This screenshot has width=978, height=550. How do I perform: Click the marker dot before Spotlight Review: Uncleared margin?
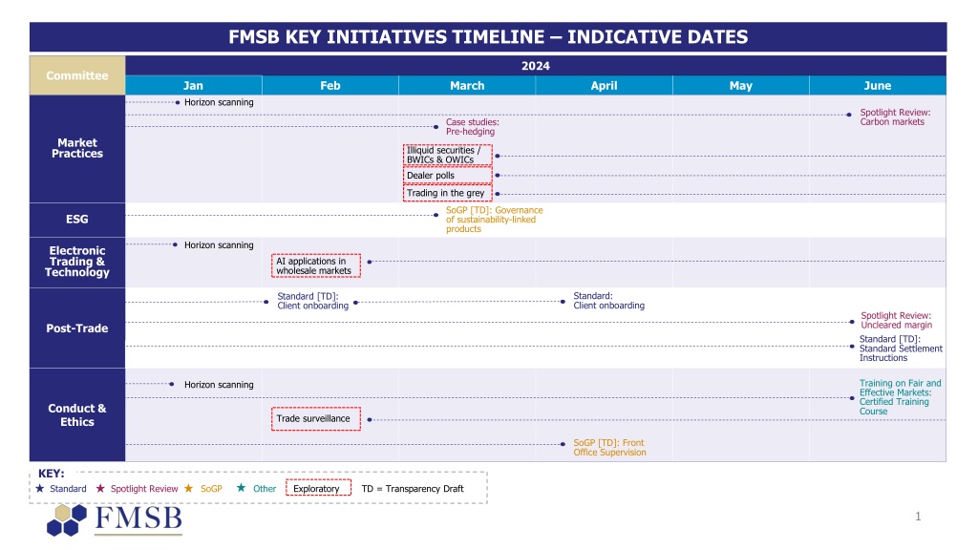coord(852,322)
